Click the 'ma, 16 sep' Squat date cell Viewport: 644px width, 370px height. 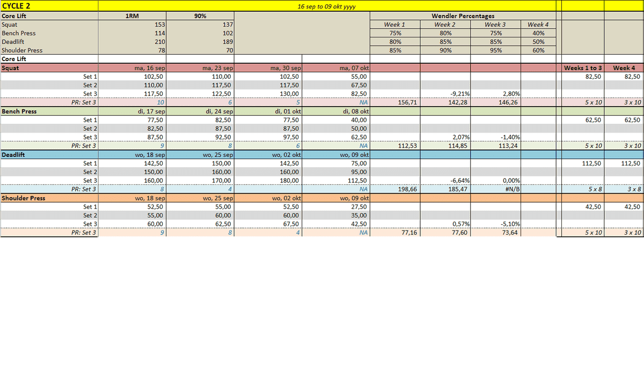tap(132, 68)
